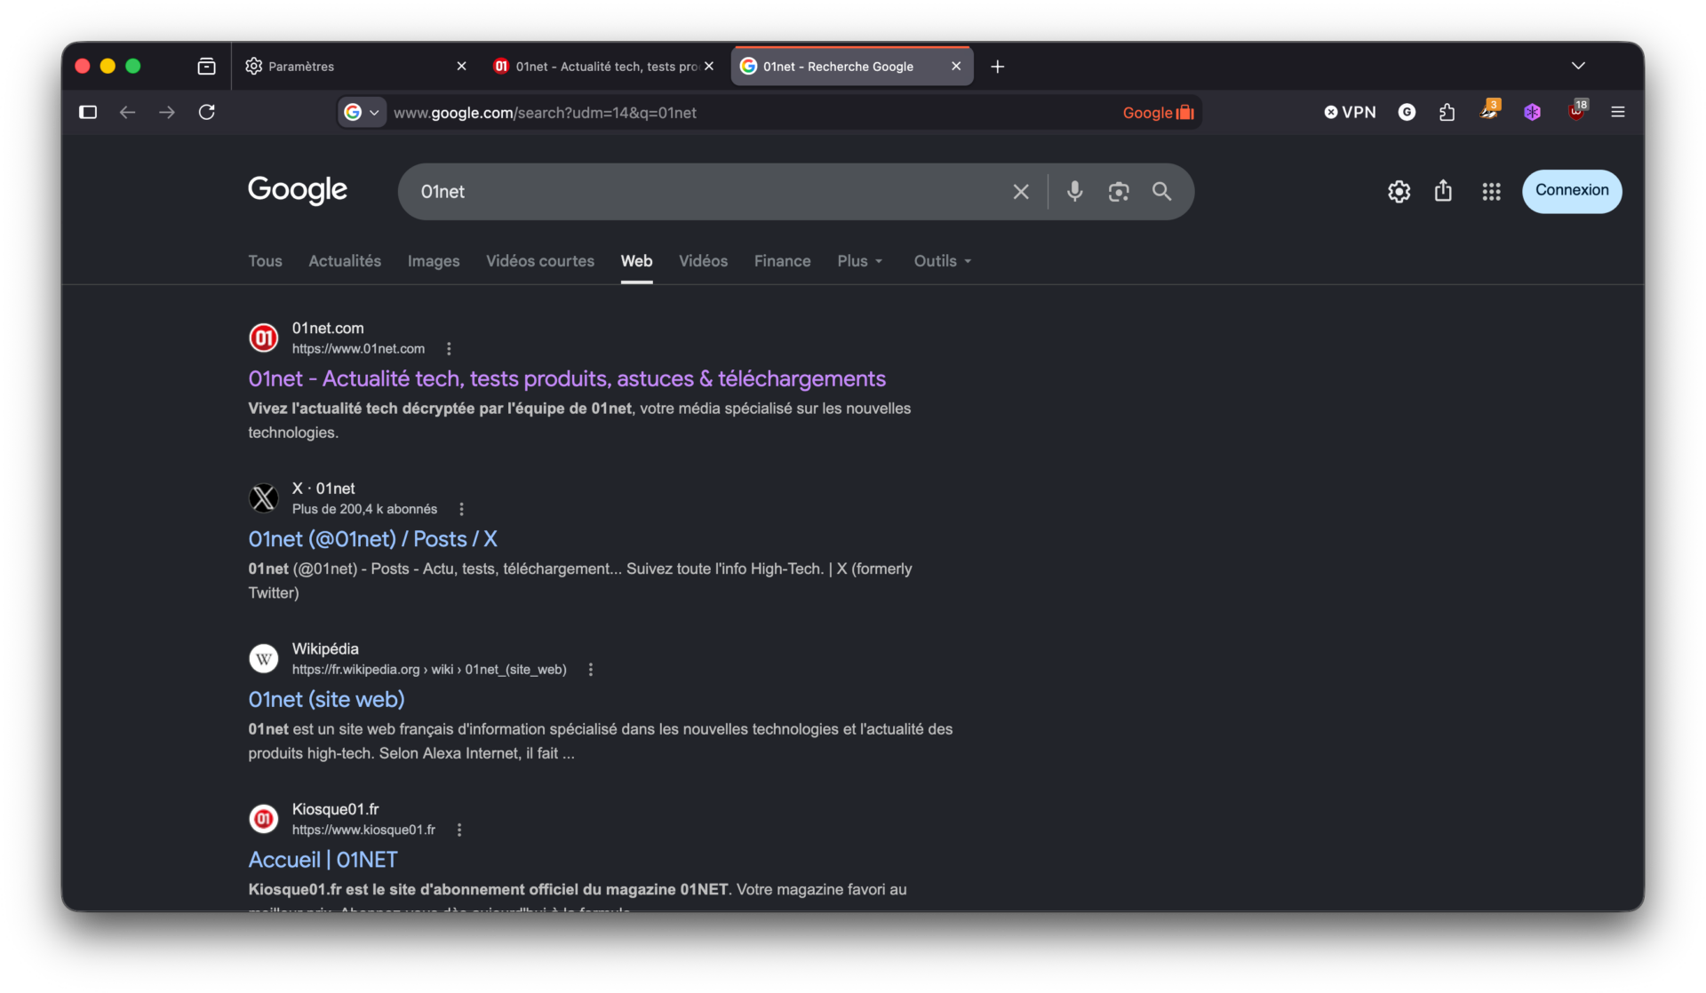Open Google Lens image search
This screenshot has width=1706, height=993.
1119,192
